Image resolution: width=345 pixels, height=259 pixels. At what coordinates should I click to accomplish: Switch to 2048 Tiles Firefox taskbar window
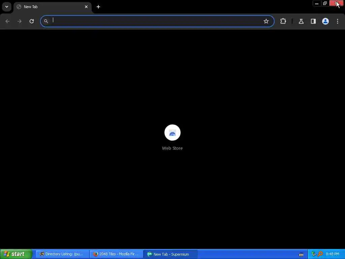point(116,254)
